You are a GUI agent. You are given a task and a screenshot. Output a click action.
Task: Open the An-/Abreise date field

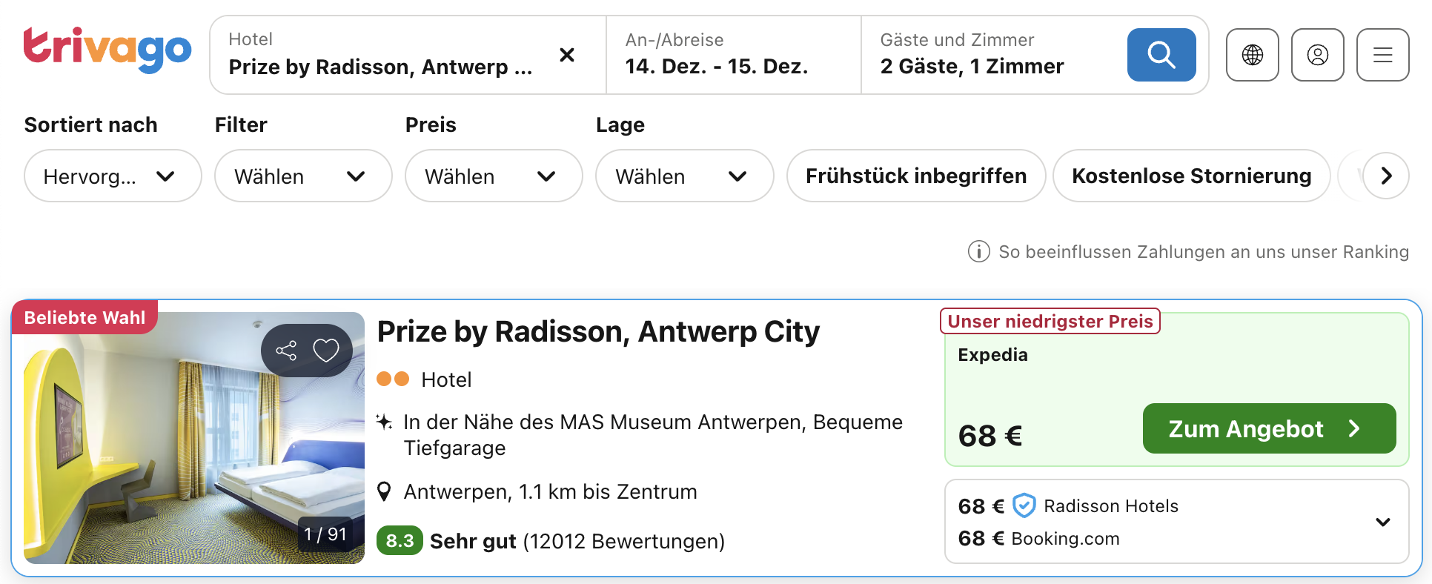(x=733, y=55)
